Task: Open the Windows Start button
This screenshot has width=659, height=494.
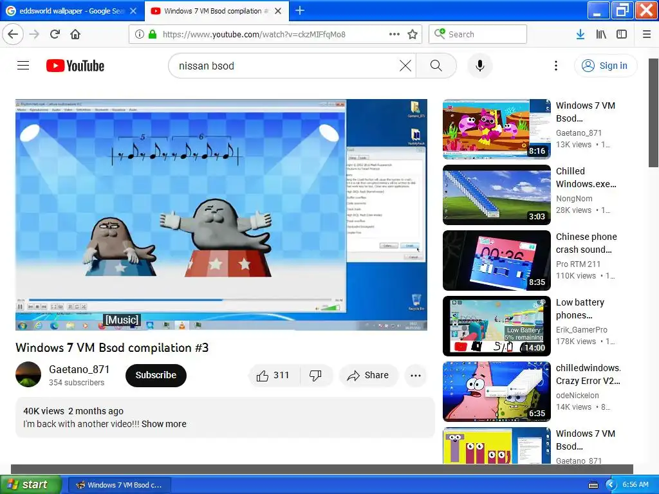Action: coord(30,485)
